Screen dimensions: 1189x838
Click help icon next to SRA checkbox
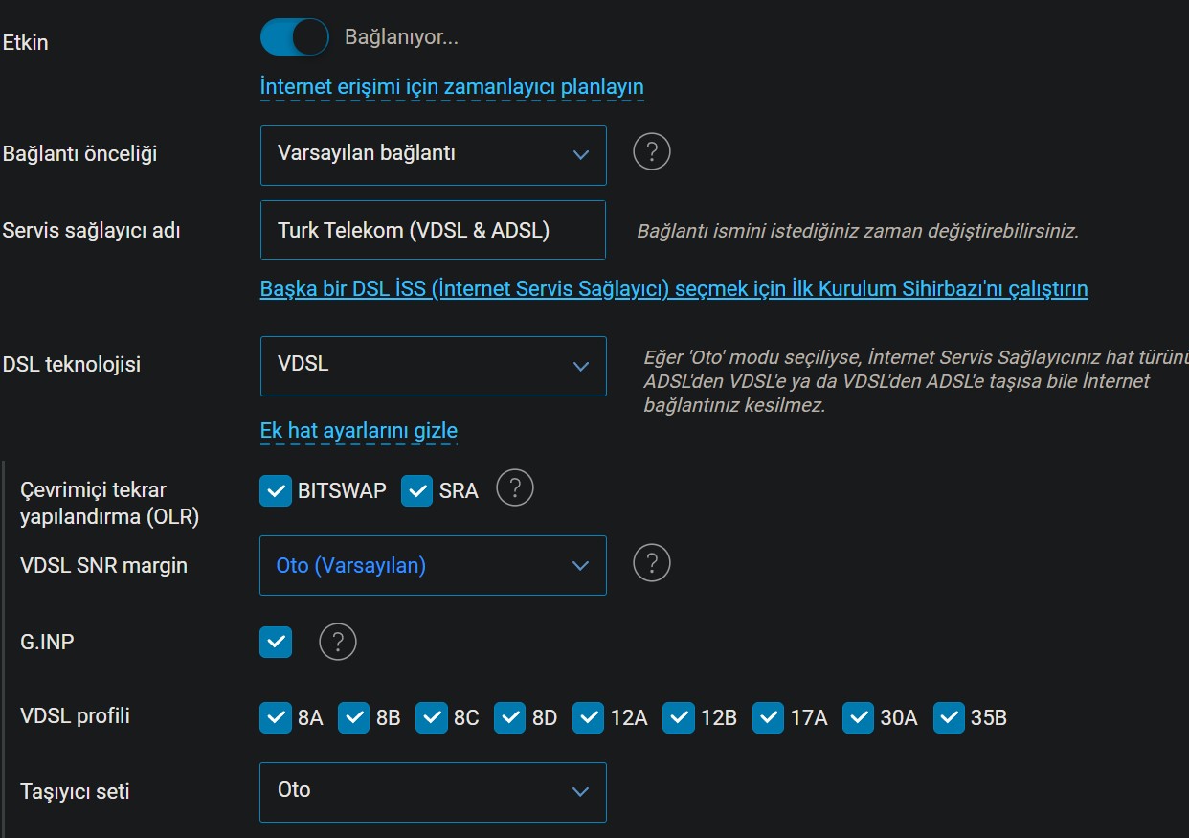tap(515, 488)
